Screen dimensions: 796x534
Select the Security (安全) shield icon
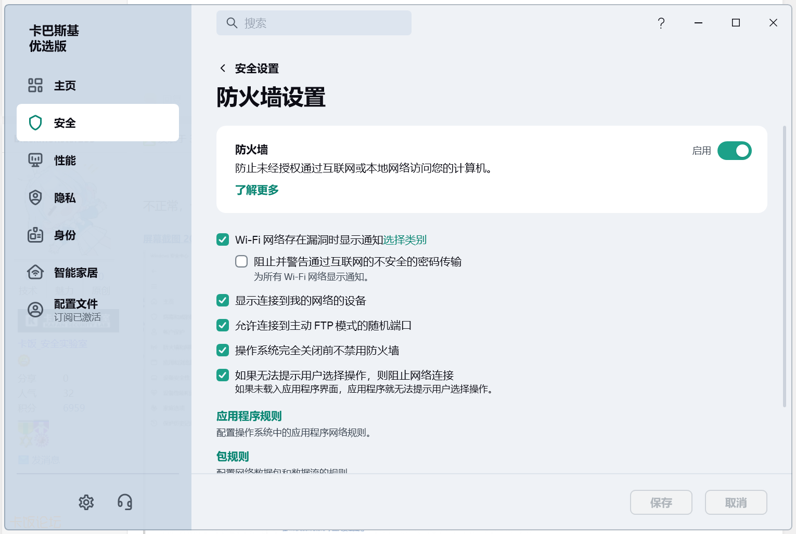pos(35,123)
